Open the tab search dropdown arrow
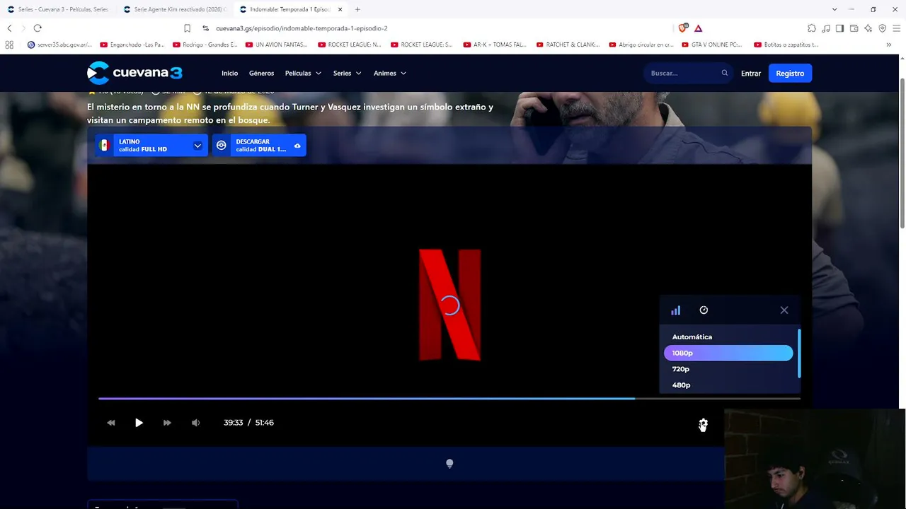The image size is (906, 509). 835,9
